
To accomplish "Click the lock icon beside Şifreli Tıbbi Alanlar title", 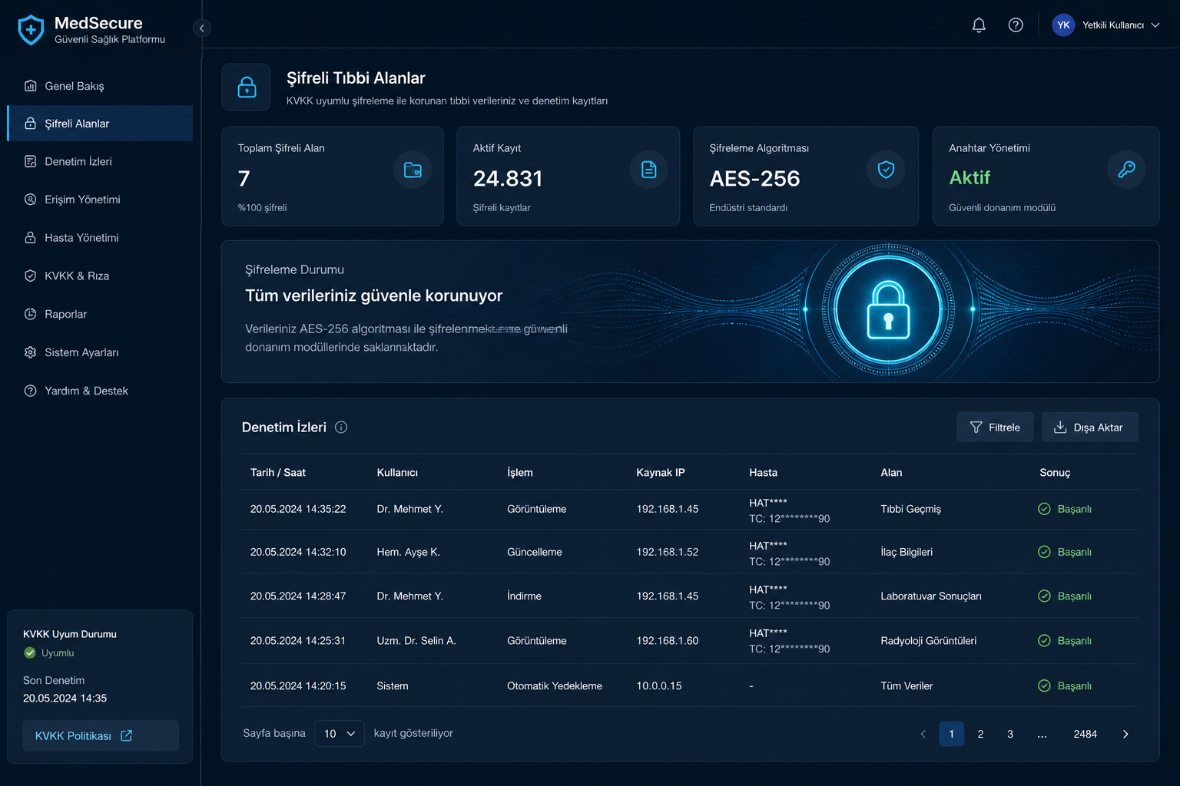I will [247, 88].
